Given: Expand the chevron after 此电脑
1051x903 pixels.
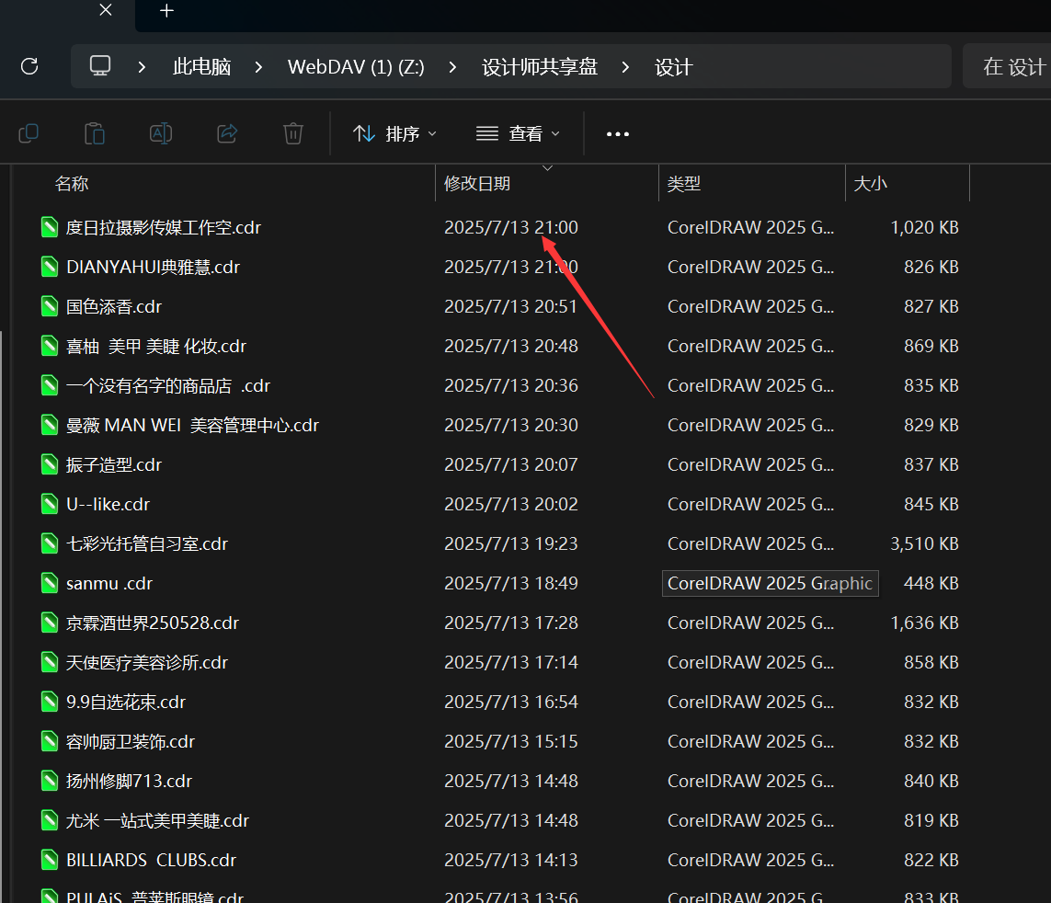Looking at the screenshot, I should (258, 67).
